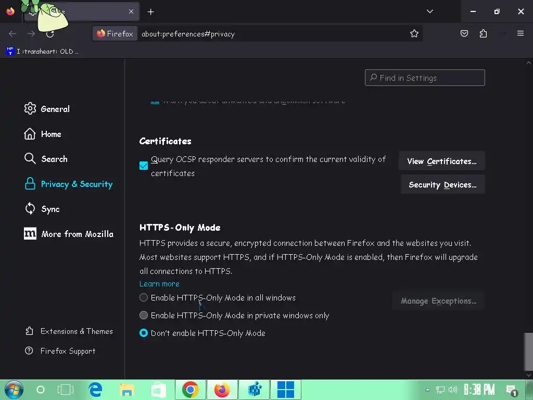This screenshot has width=533, height=400.
Task: Close the current settings tab
Action: pyautogui.click(x=131, y=11)
